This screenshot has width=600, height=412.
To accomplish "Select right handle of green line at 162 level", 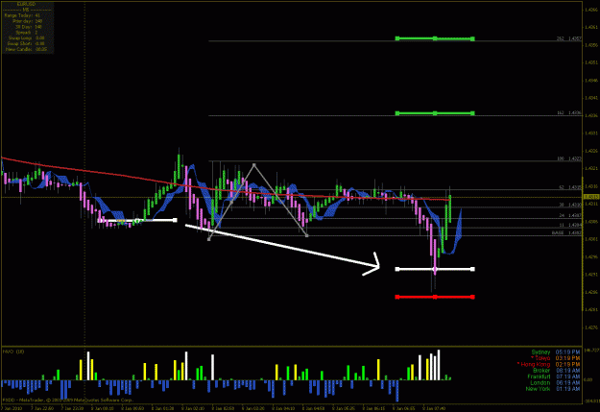I will pyautogui.click(x=472, y=113).
